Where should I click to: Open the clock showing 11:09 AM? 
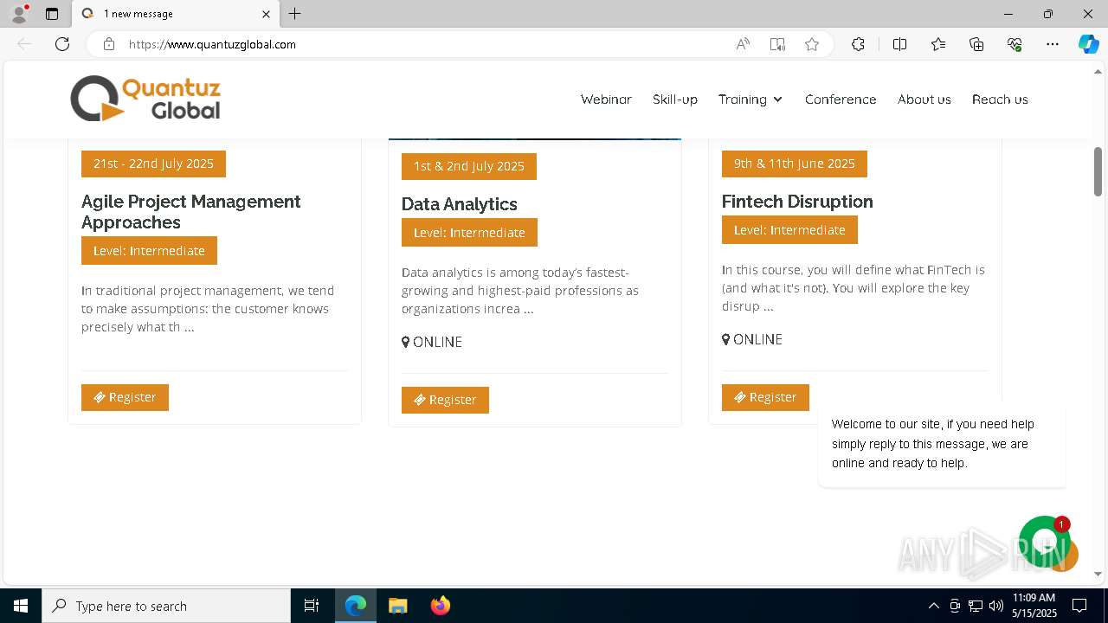[x=1034, y=606]
